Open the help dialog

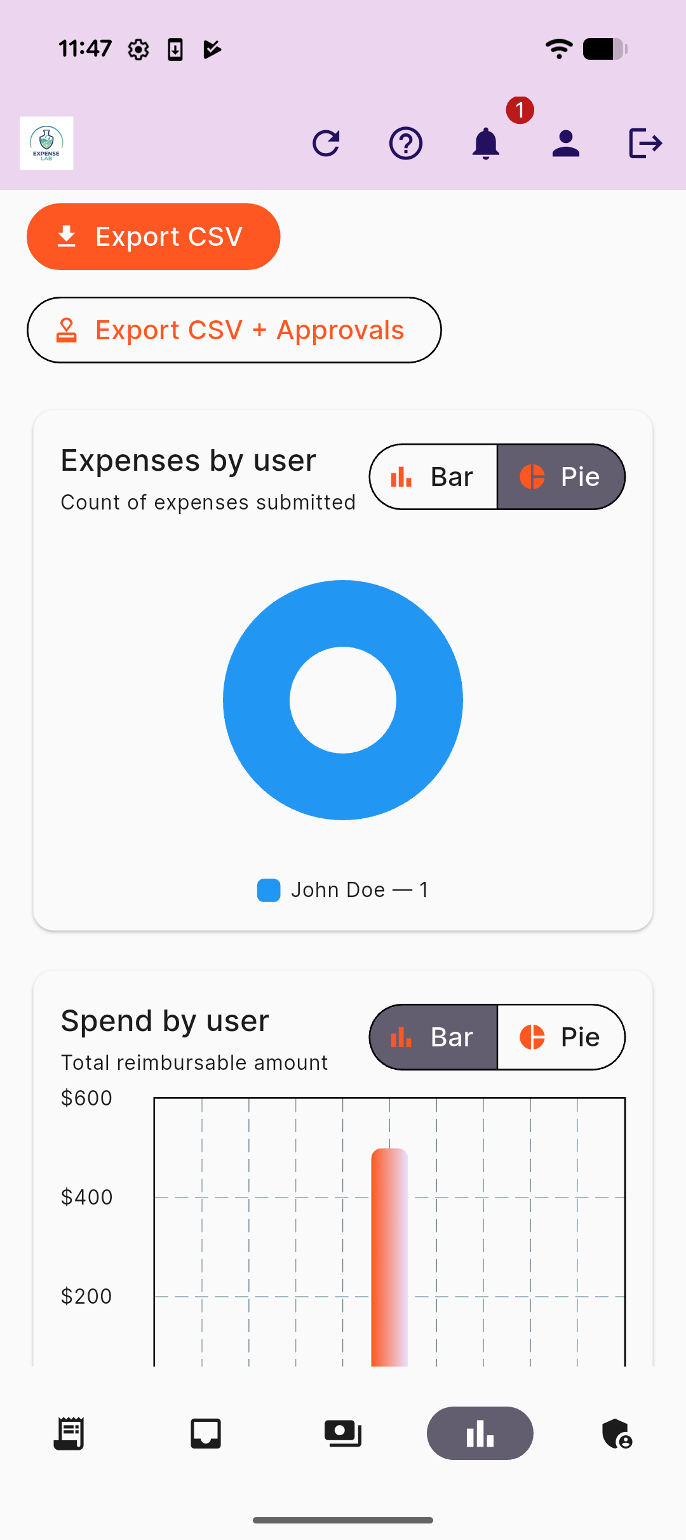(406, 142)
